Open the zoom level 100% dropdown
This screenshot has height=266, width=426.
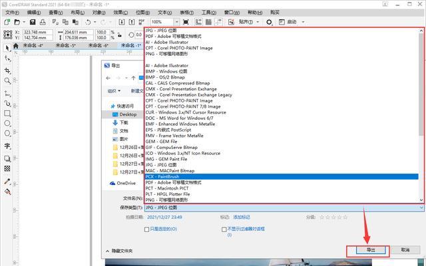click(176, 22)
